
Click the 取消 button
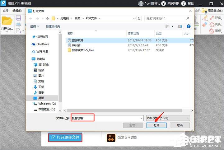pyautogui.click(x=180, y=125)
